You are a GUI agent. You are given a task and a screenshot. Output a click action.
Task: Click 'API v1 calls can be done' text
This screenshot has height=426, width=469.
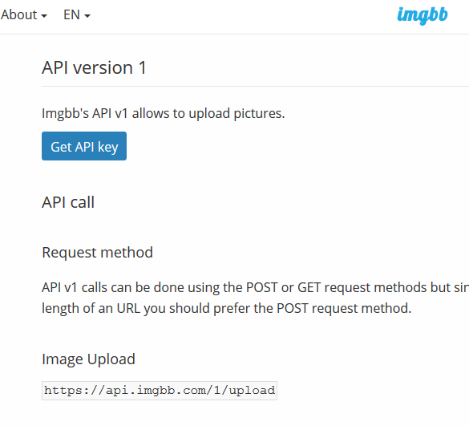tap(115, 287)
